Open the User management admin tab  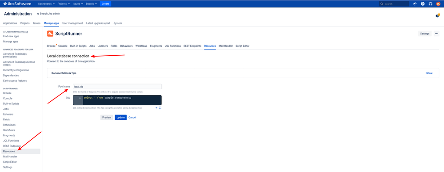coord(72,23)
